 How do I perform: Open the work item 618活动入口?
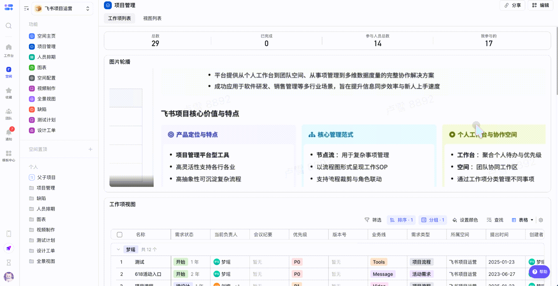[148, 274]
